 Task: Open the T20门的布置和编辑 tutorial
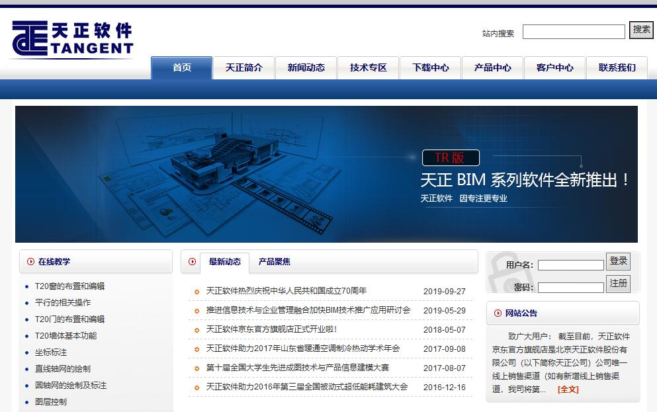coord(69,319)
